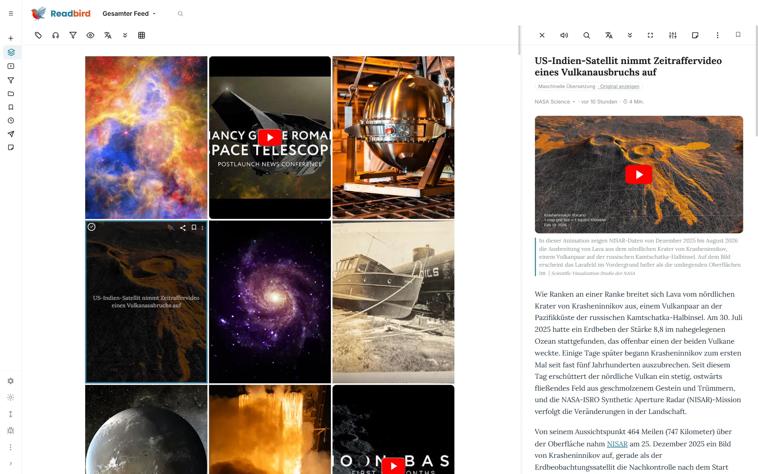
Task: Open the hamburger menu
Action: tap(11, 13)
